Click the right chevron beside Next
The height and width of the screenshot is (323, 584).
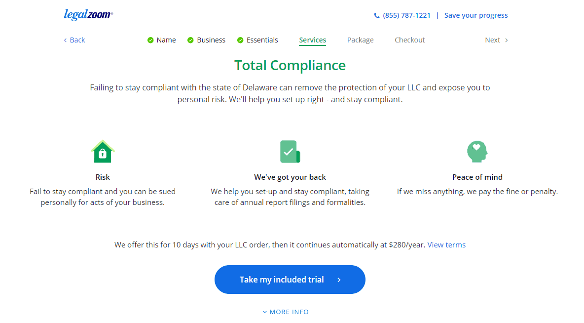[x=507, y=40]
